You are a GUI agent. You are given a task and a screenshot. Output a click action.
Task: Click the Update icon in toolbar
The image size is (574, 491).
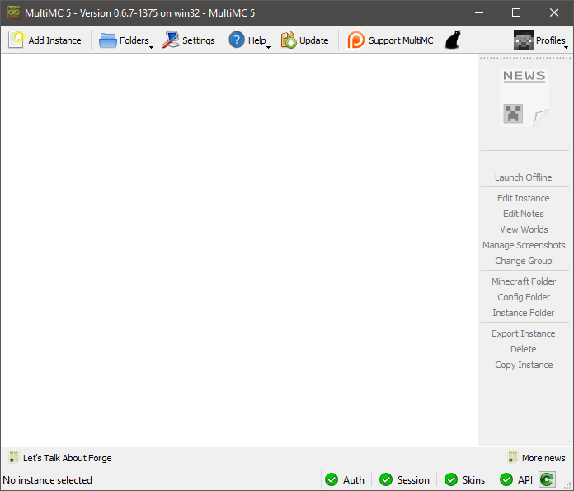289,40
